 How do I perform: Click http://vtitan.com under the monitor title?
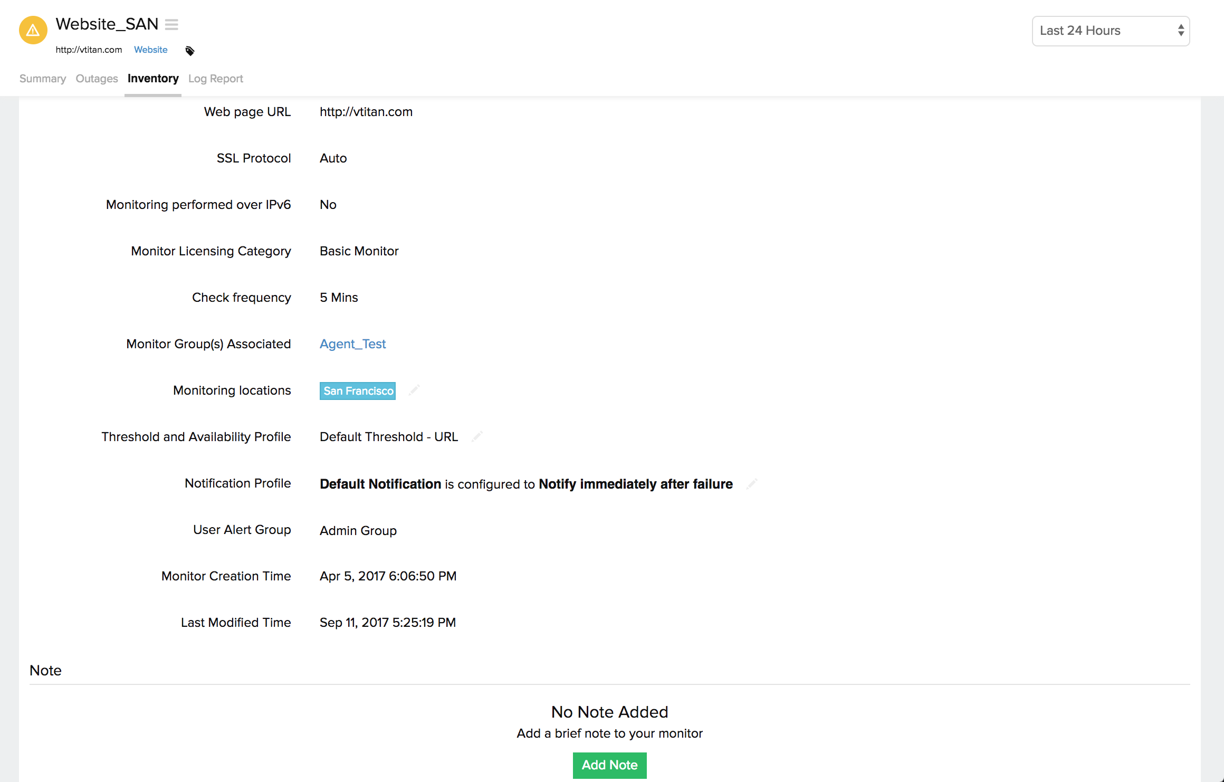point(89,50)
